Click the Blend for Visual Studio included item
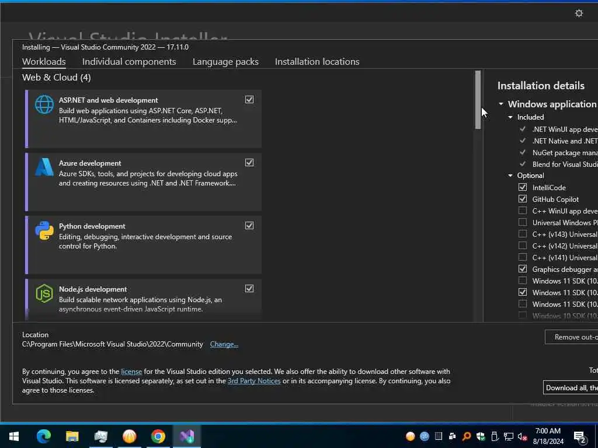This screenshot has height=448, width=598. [565, 164]
